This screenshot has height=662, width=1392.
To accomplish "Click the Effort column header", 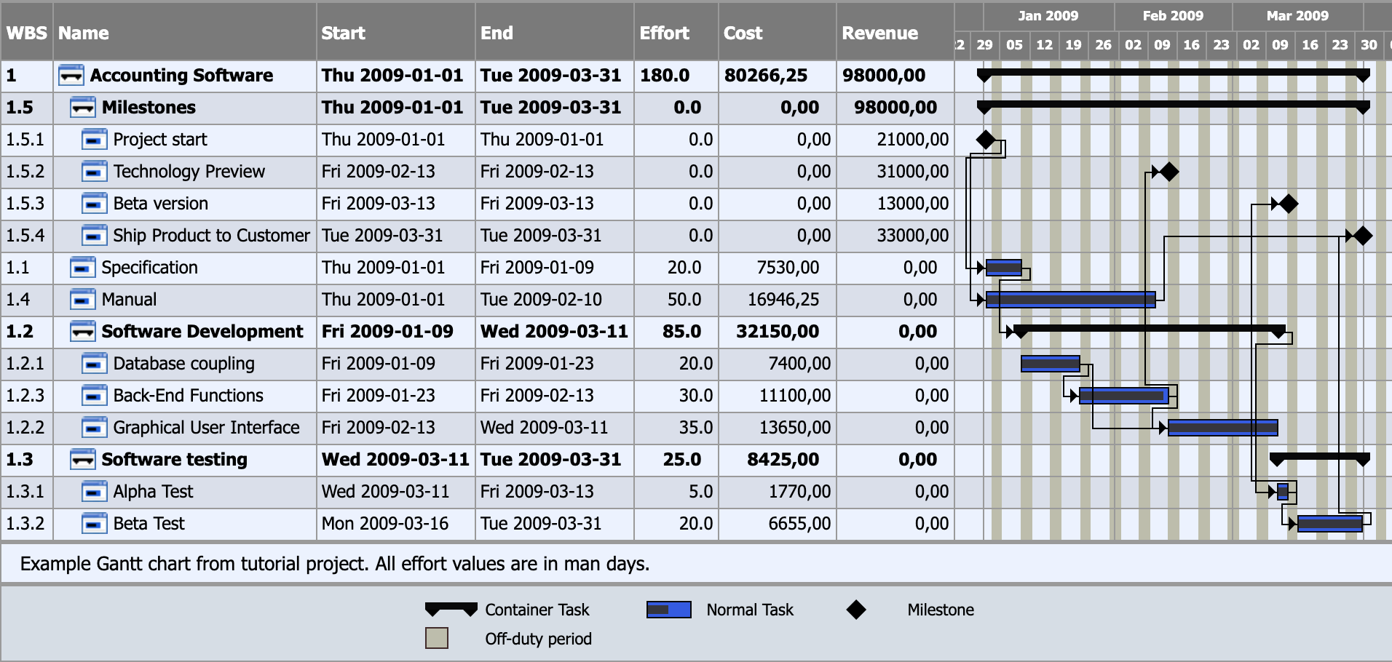I will coord(676,33).
